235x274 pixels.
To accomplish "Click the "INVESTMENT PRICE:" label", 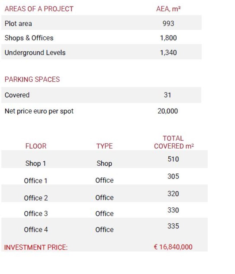I will pos(36,248).
